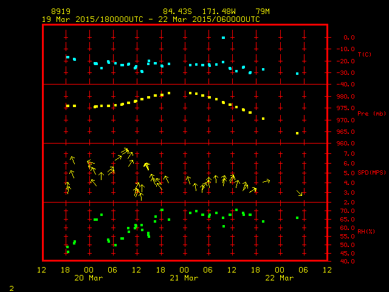
Task: Click the 70.0 humidity tick label
Action: click(x=345, y=210)
